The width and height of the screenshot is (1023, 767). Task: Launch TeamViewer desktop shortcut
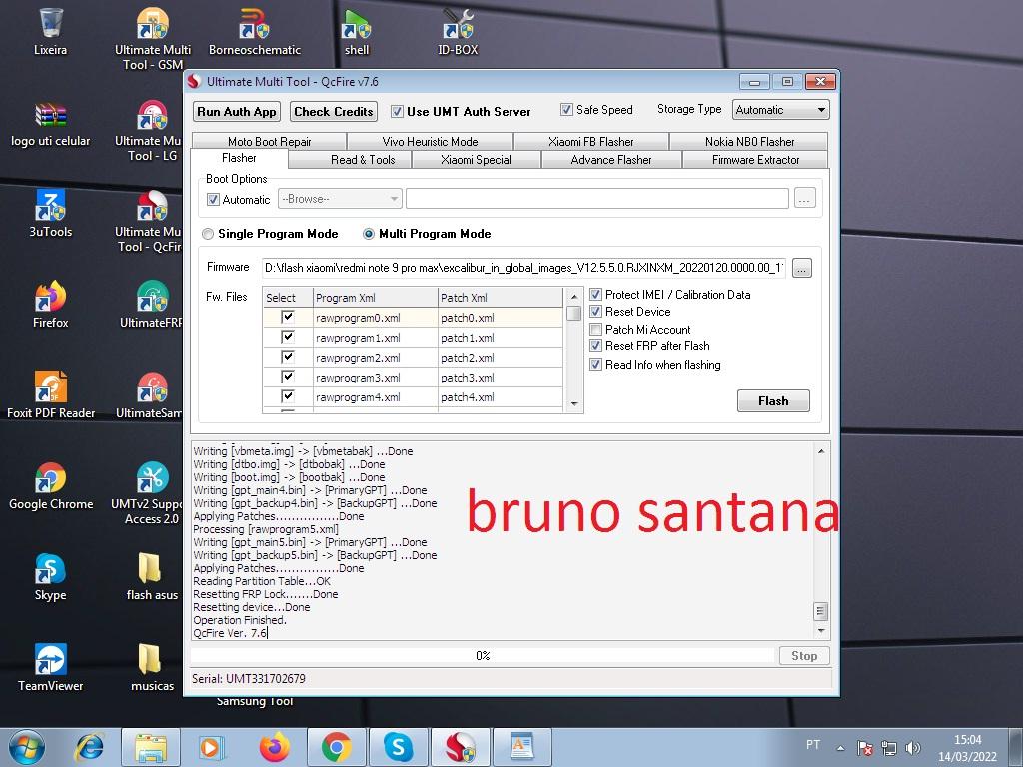(50, 668)
